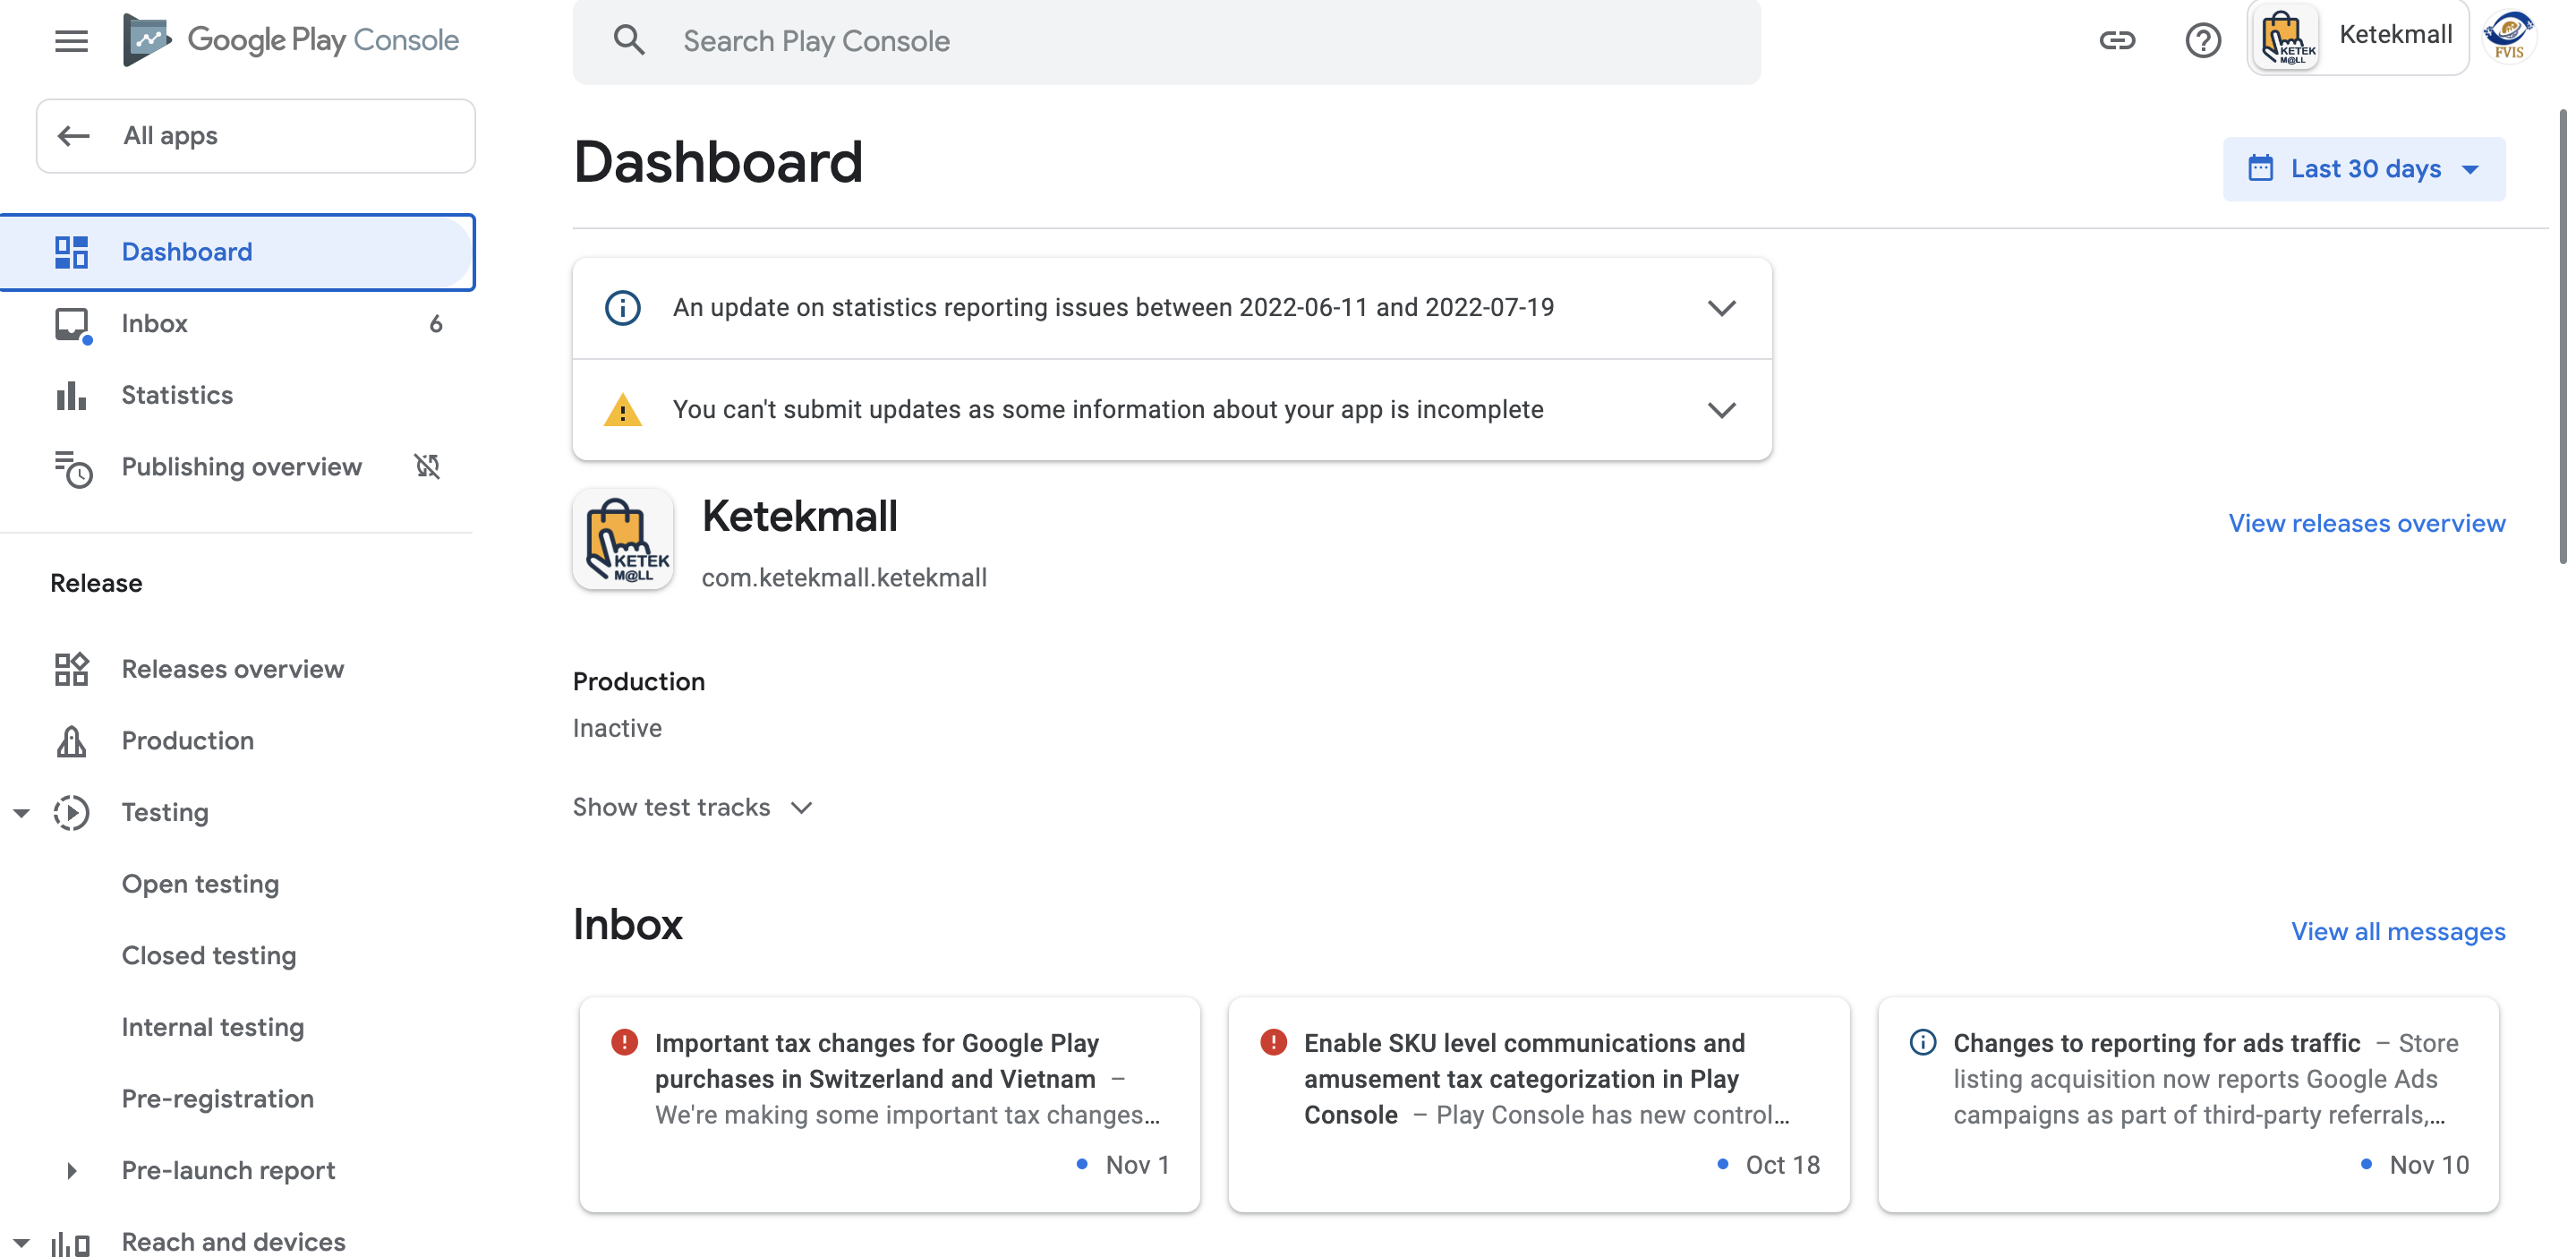Open the tax changes Switzerland and Vietnam message

pos(889,1104)
